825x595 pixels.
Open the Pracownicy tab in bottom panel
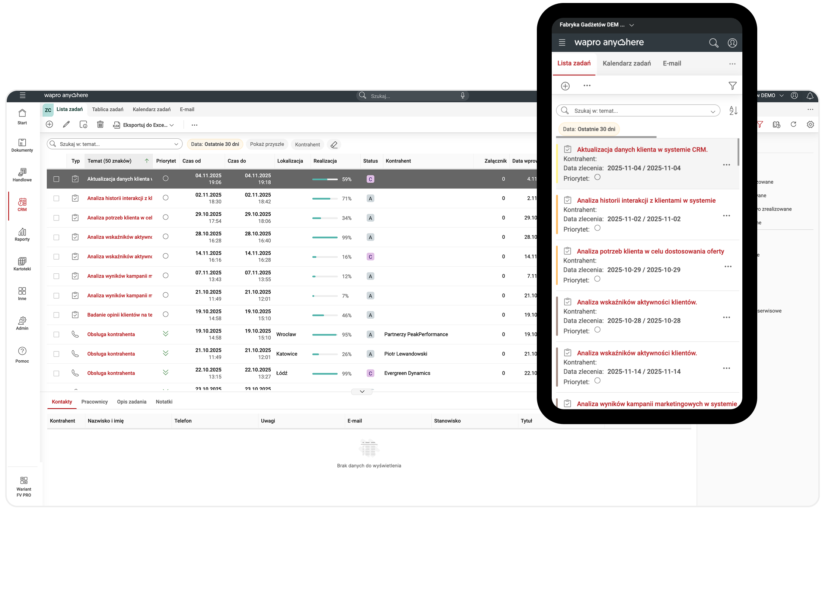[x=95, y=402]
